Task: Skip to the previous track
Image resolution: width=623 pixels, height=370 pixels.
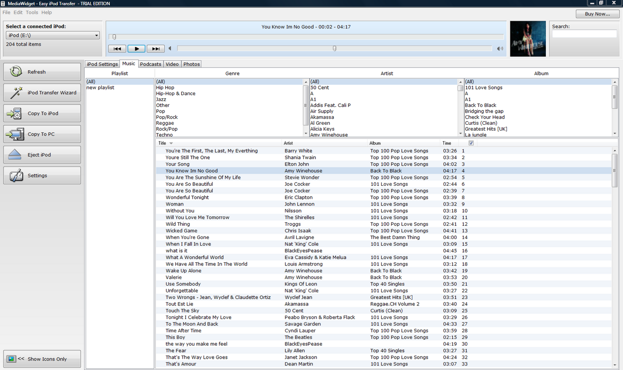Action: (x=117, y=49)
